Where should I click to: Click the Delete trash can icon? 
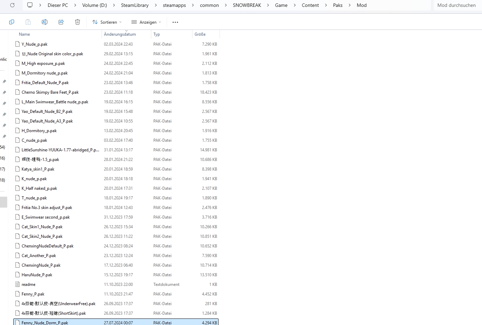tap(78, 22)
